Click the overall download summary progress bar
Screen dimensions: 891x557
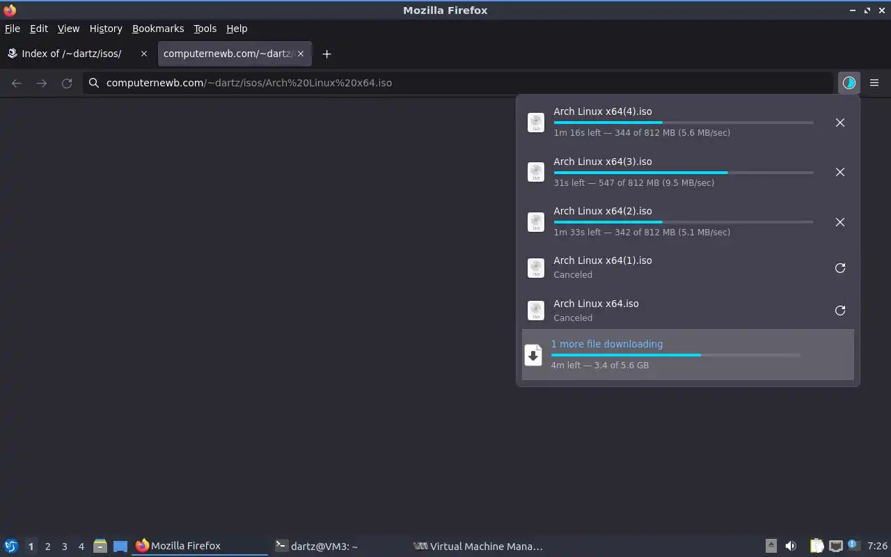(676, 355)
